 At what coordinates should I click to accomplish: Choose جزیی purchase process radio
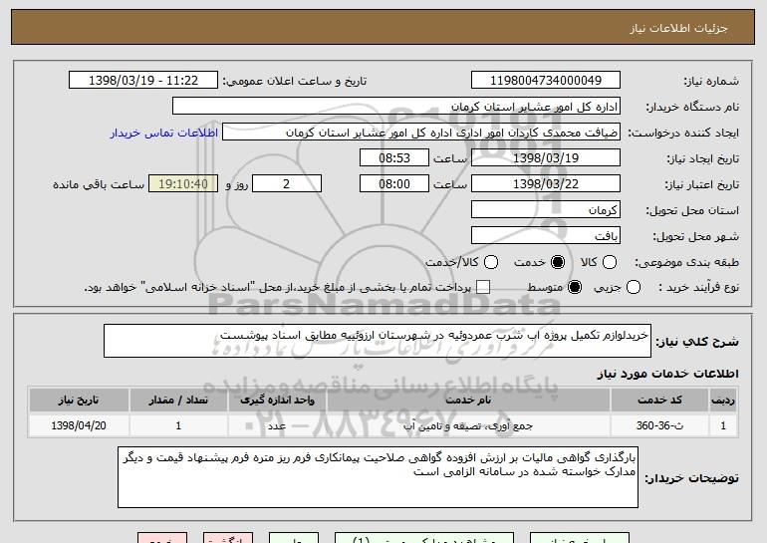tap(633, 287)
